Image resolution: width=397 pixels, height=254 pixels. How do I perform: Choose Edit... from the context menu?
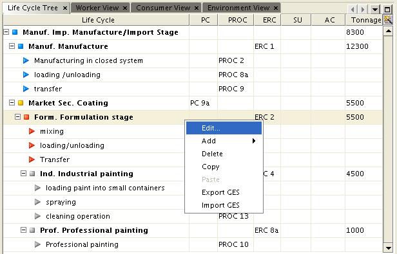tap(224, 128)
